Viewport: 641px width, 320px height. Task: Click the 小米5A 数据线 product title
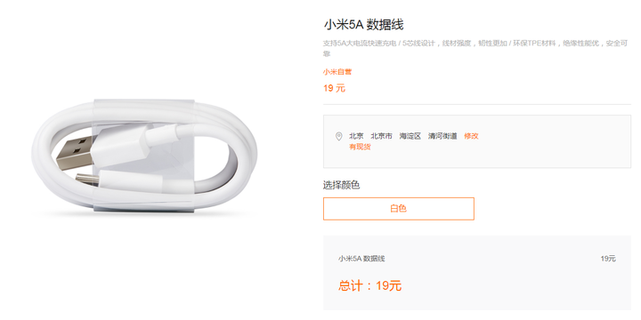[363, 25]
